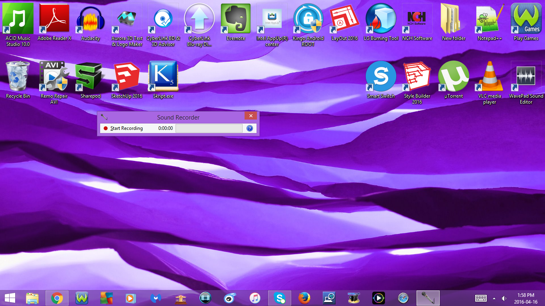
Task: Select the ACID Music Studio 10.0 desktop icon
Action: click(x=18, y=25)
